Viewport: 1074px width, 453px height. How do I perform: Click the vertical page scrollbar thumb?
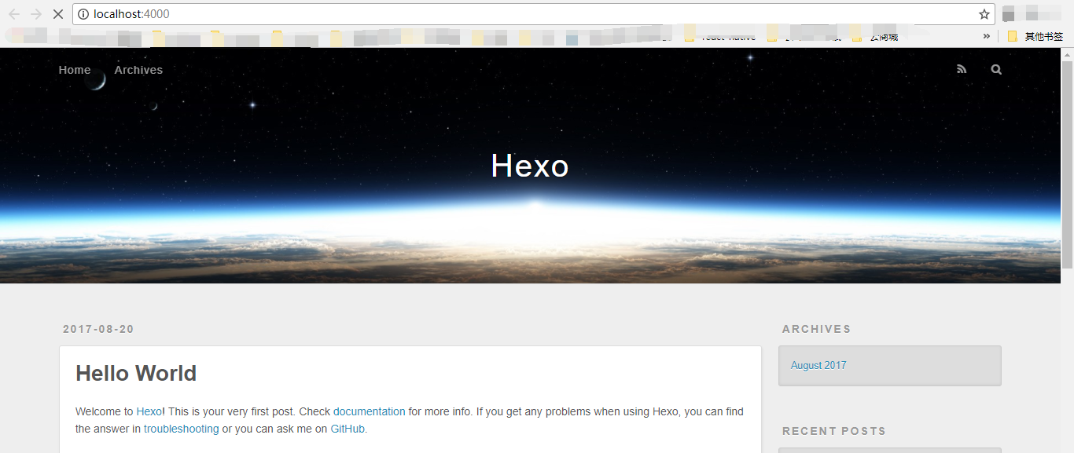tap(1067, 165)
